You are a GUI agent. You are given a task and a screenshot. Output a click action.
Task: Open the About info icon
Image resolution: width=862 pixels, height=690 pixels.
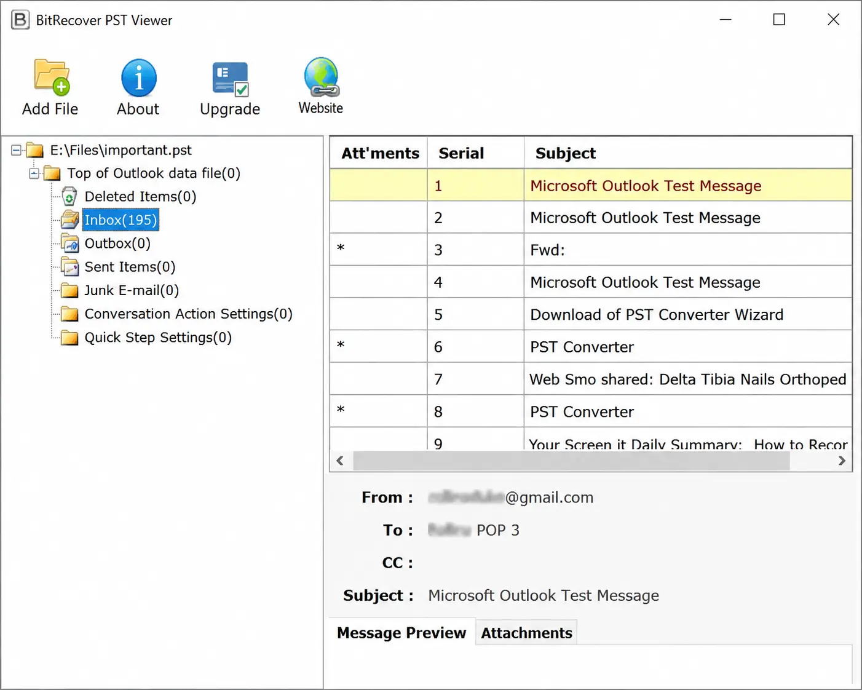point(139,78)
